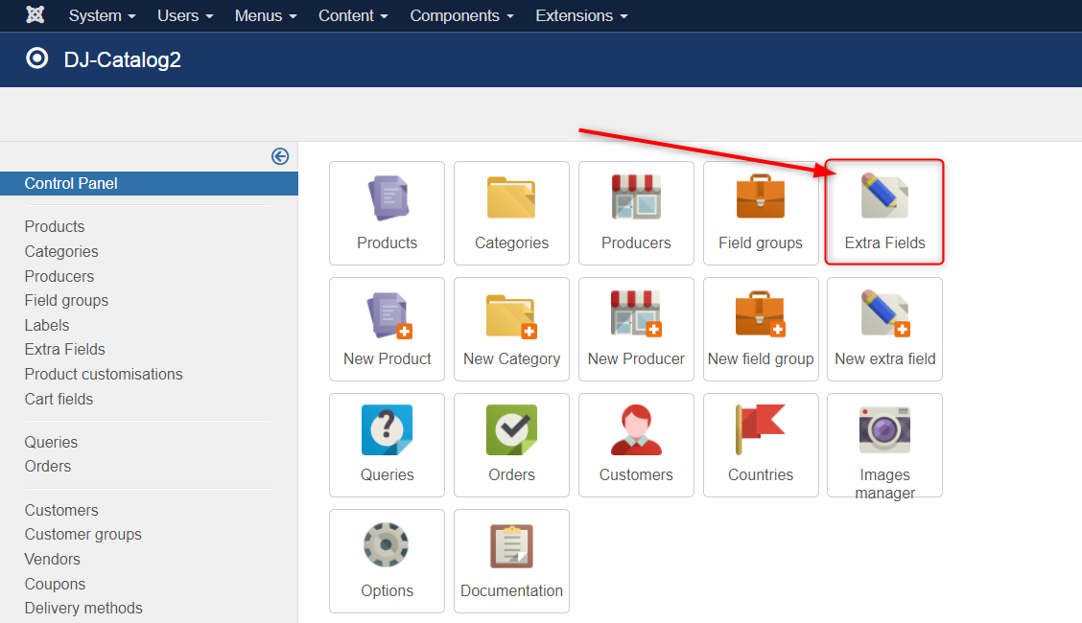Click the New Producer icon tile
This screenshot has width=1082, height=623.
(x=636, y=330)
